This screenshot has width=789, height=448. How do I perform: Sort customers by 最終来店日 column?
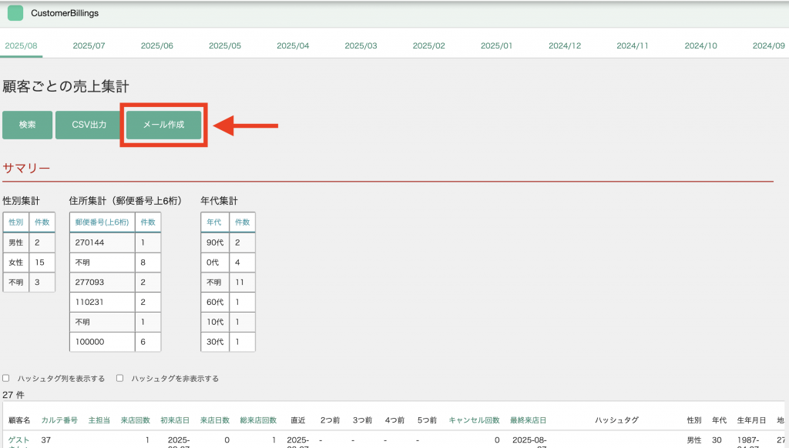coord(528,420)
